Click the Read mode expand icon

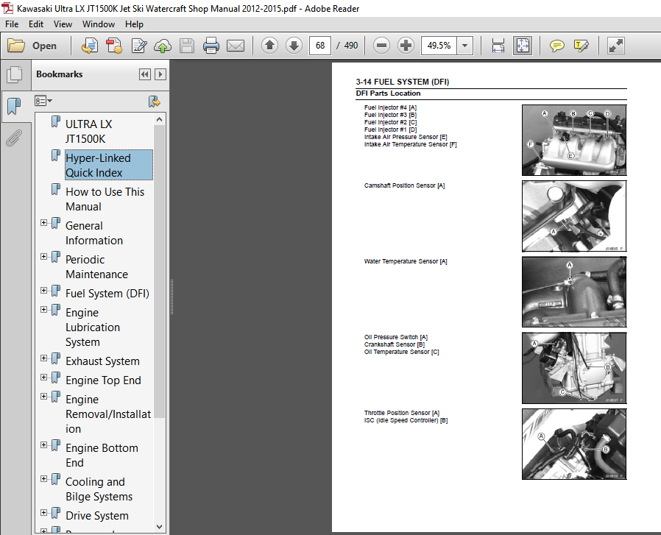pos(615,46)
